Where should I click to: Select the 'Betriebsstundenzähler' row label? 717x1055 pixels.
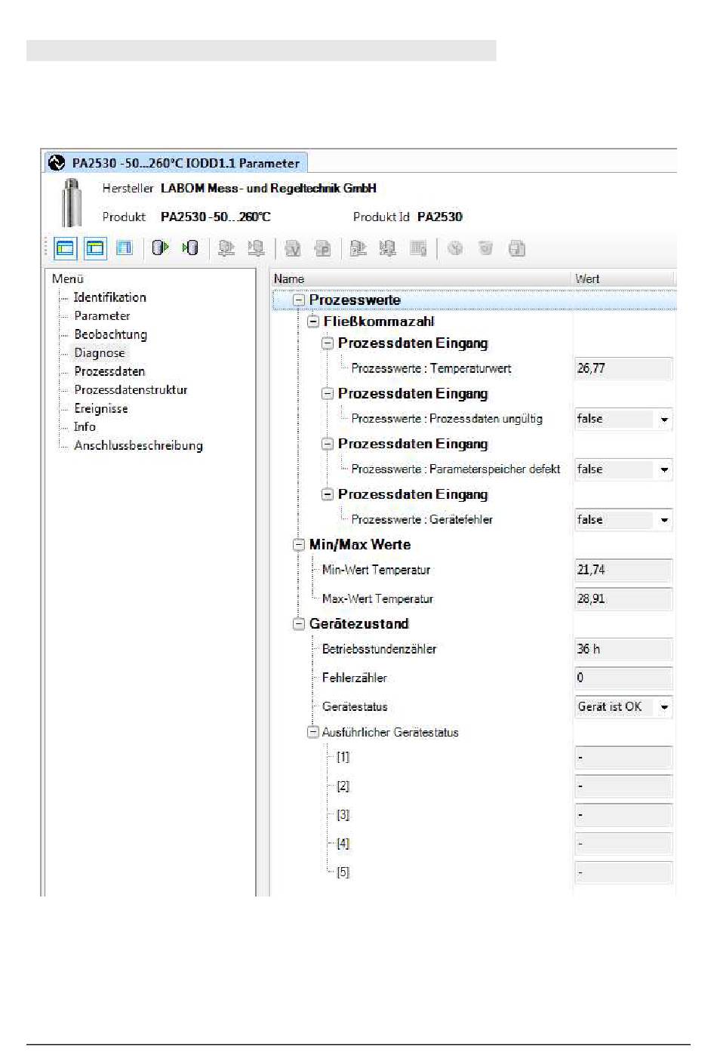click(x=379, y=649)
